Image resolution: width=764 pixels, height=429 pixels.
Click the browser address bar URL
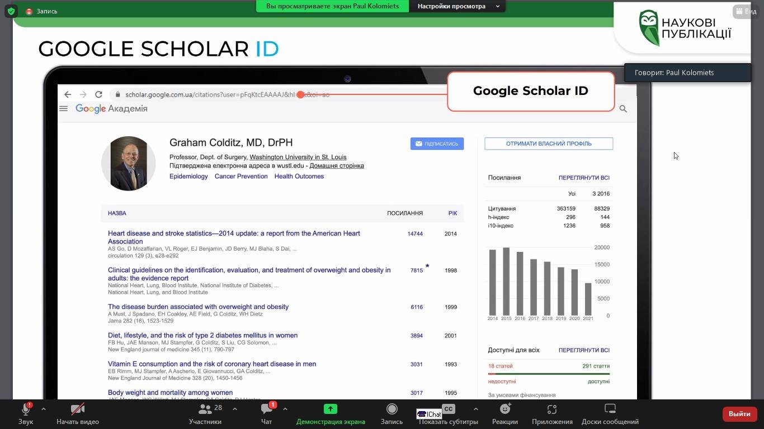point(227,94)
